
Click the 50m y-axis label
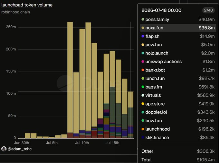click(12, 116)
